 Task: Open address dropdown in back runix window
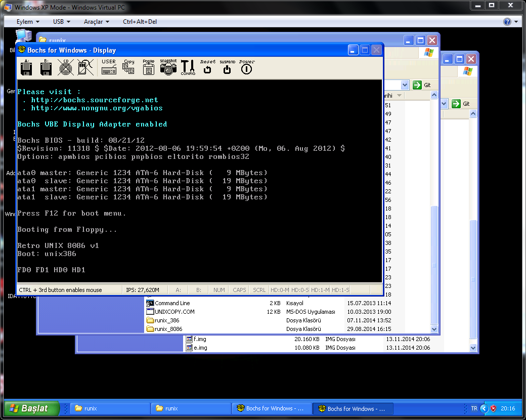(x=444, y=104)
